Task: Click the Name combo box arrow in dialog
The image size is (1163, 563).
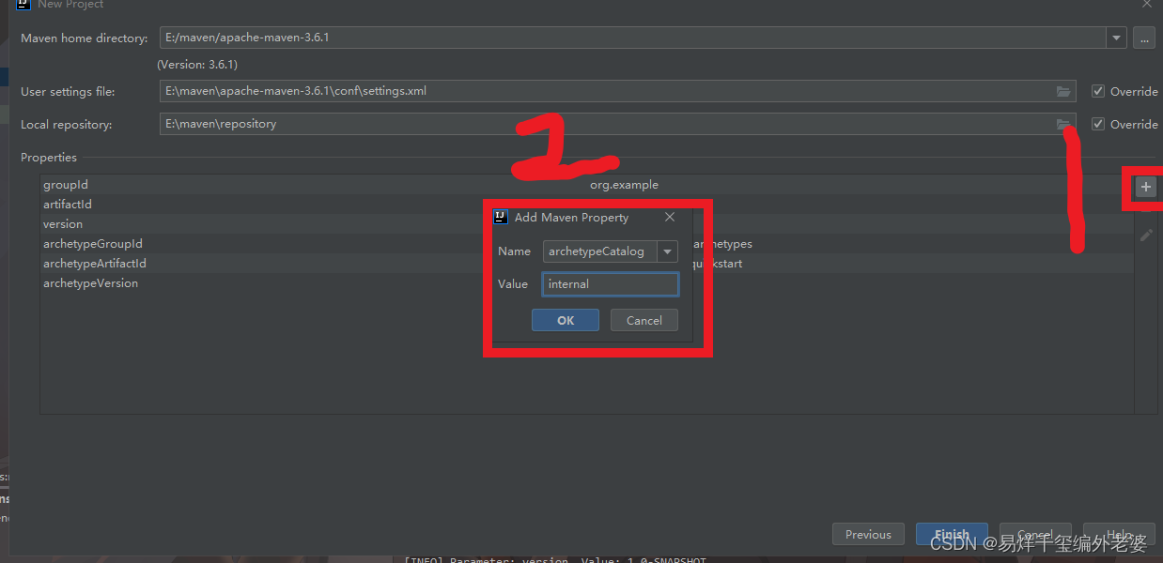Action: click(x=668, y=251)
